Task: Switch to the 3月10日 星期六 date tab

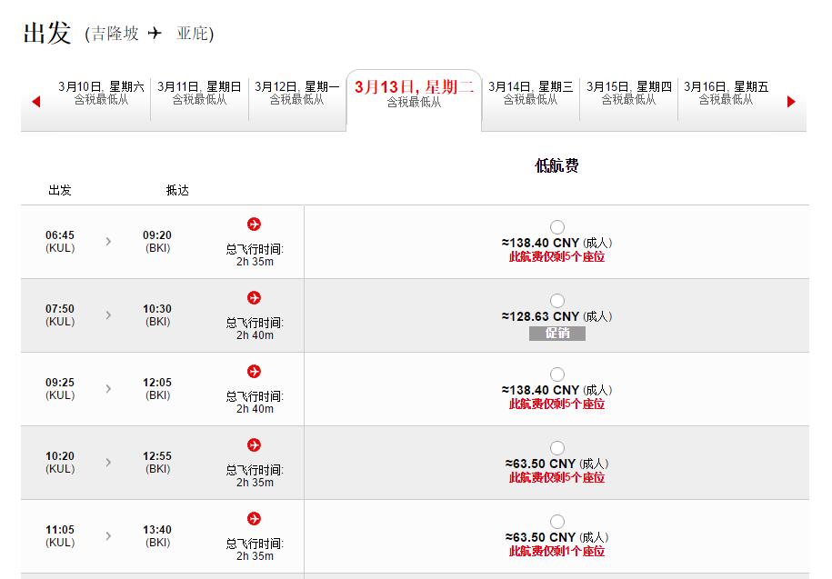Action: tap(101, 94)
